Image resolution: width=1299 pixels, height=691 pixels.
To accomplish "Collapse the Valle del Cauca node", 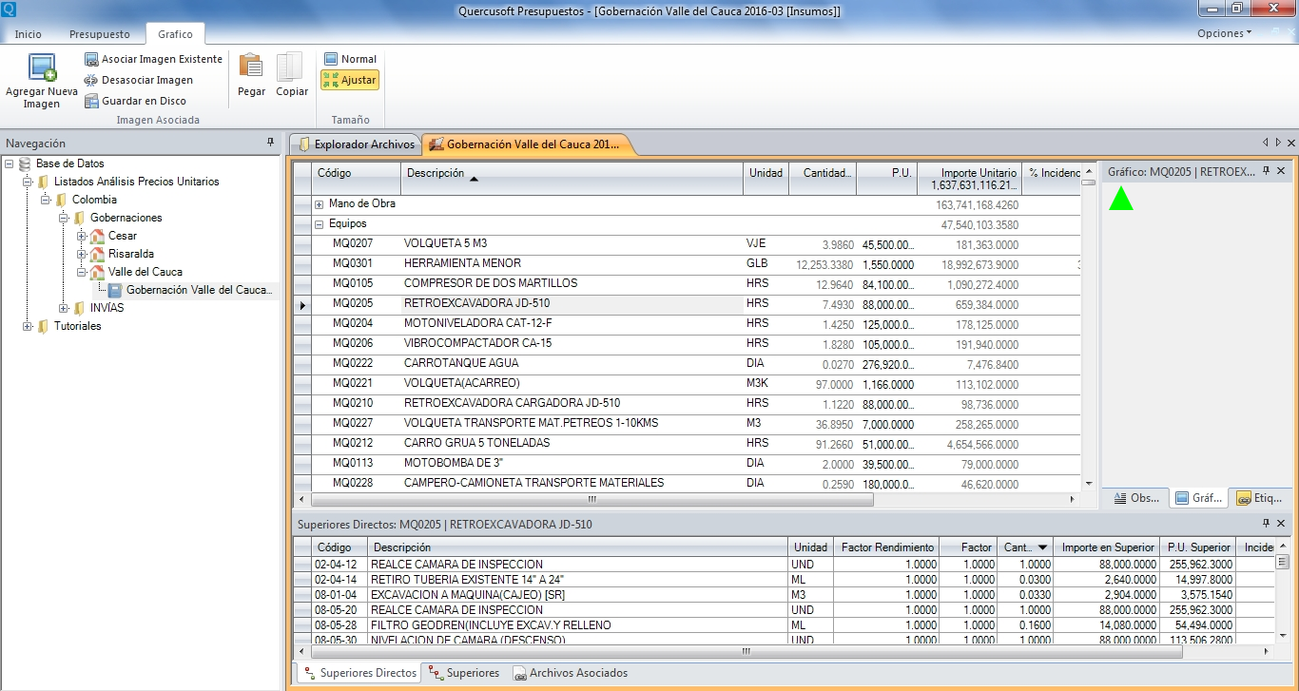I will pyautogui.click(x=82, y=272).
